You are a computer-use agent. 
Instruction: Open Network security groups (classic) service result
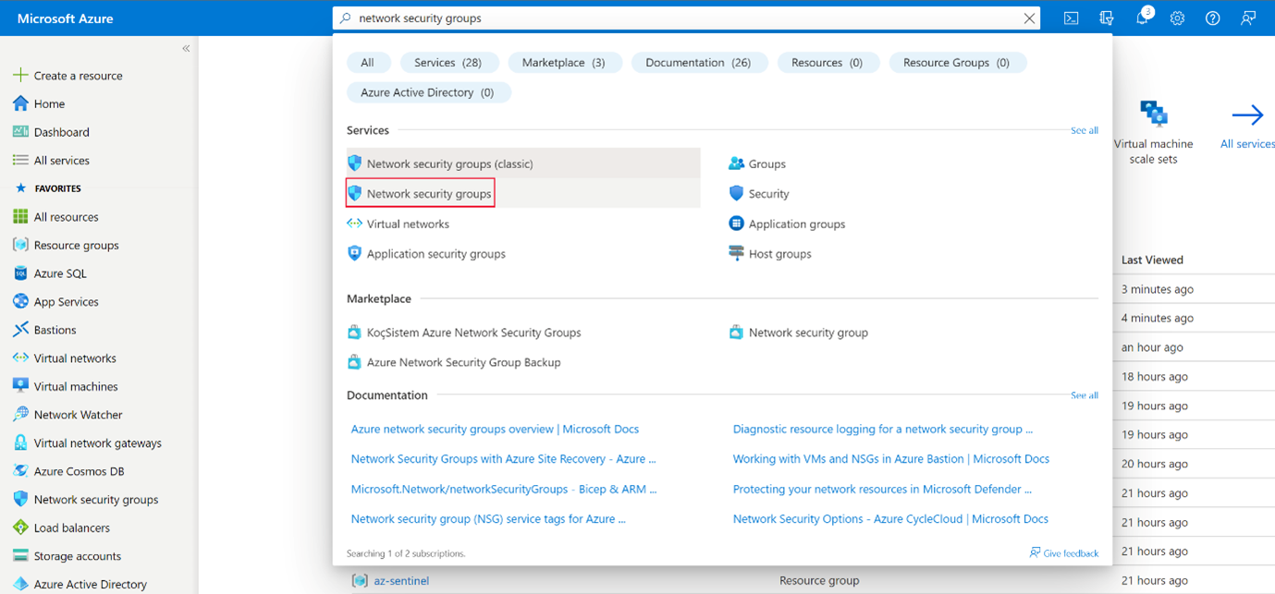(x=523, y=164)
